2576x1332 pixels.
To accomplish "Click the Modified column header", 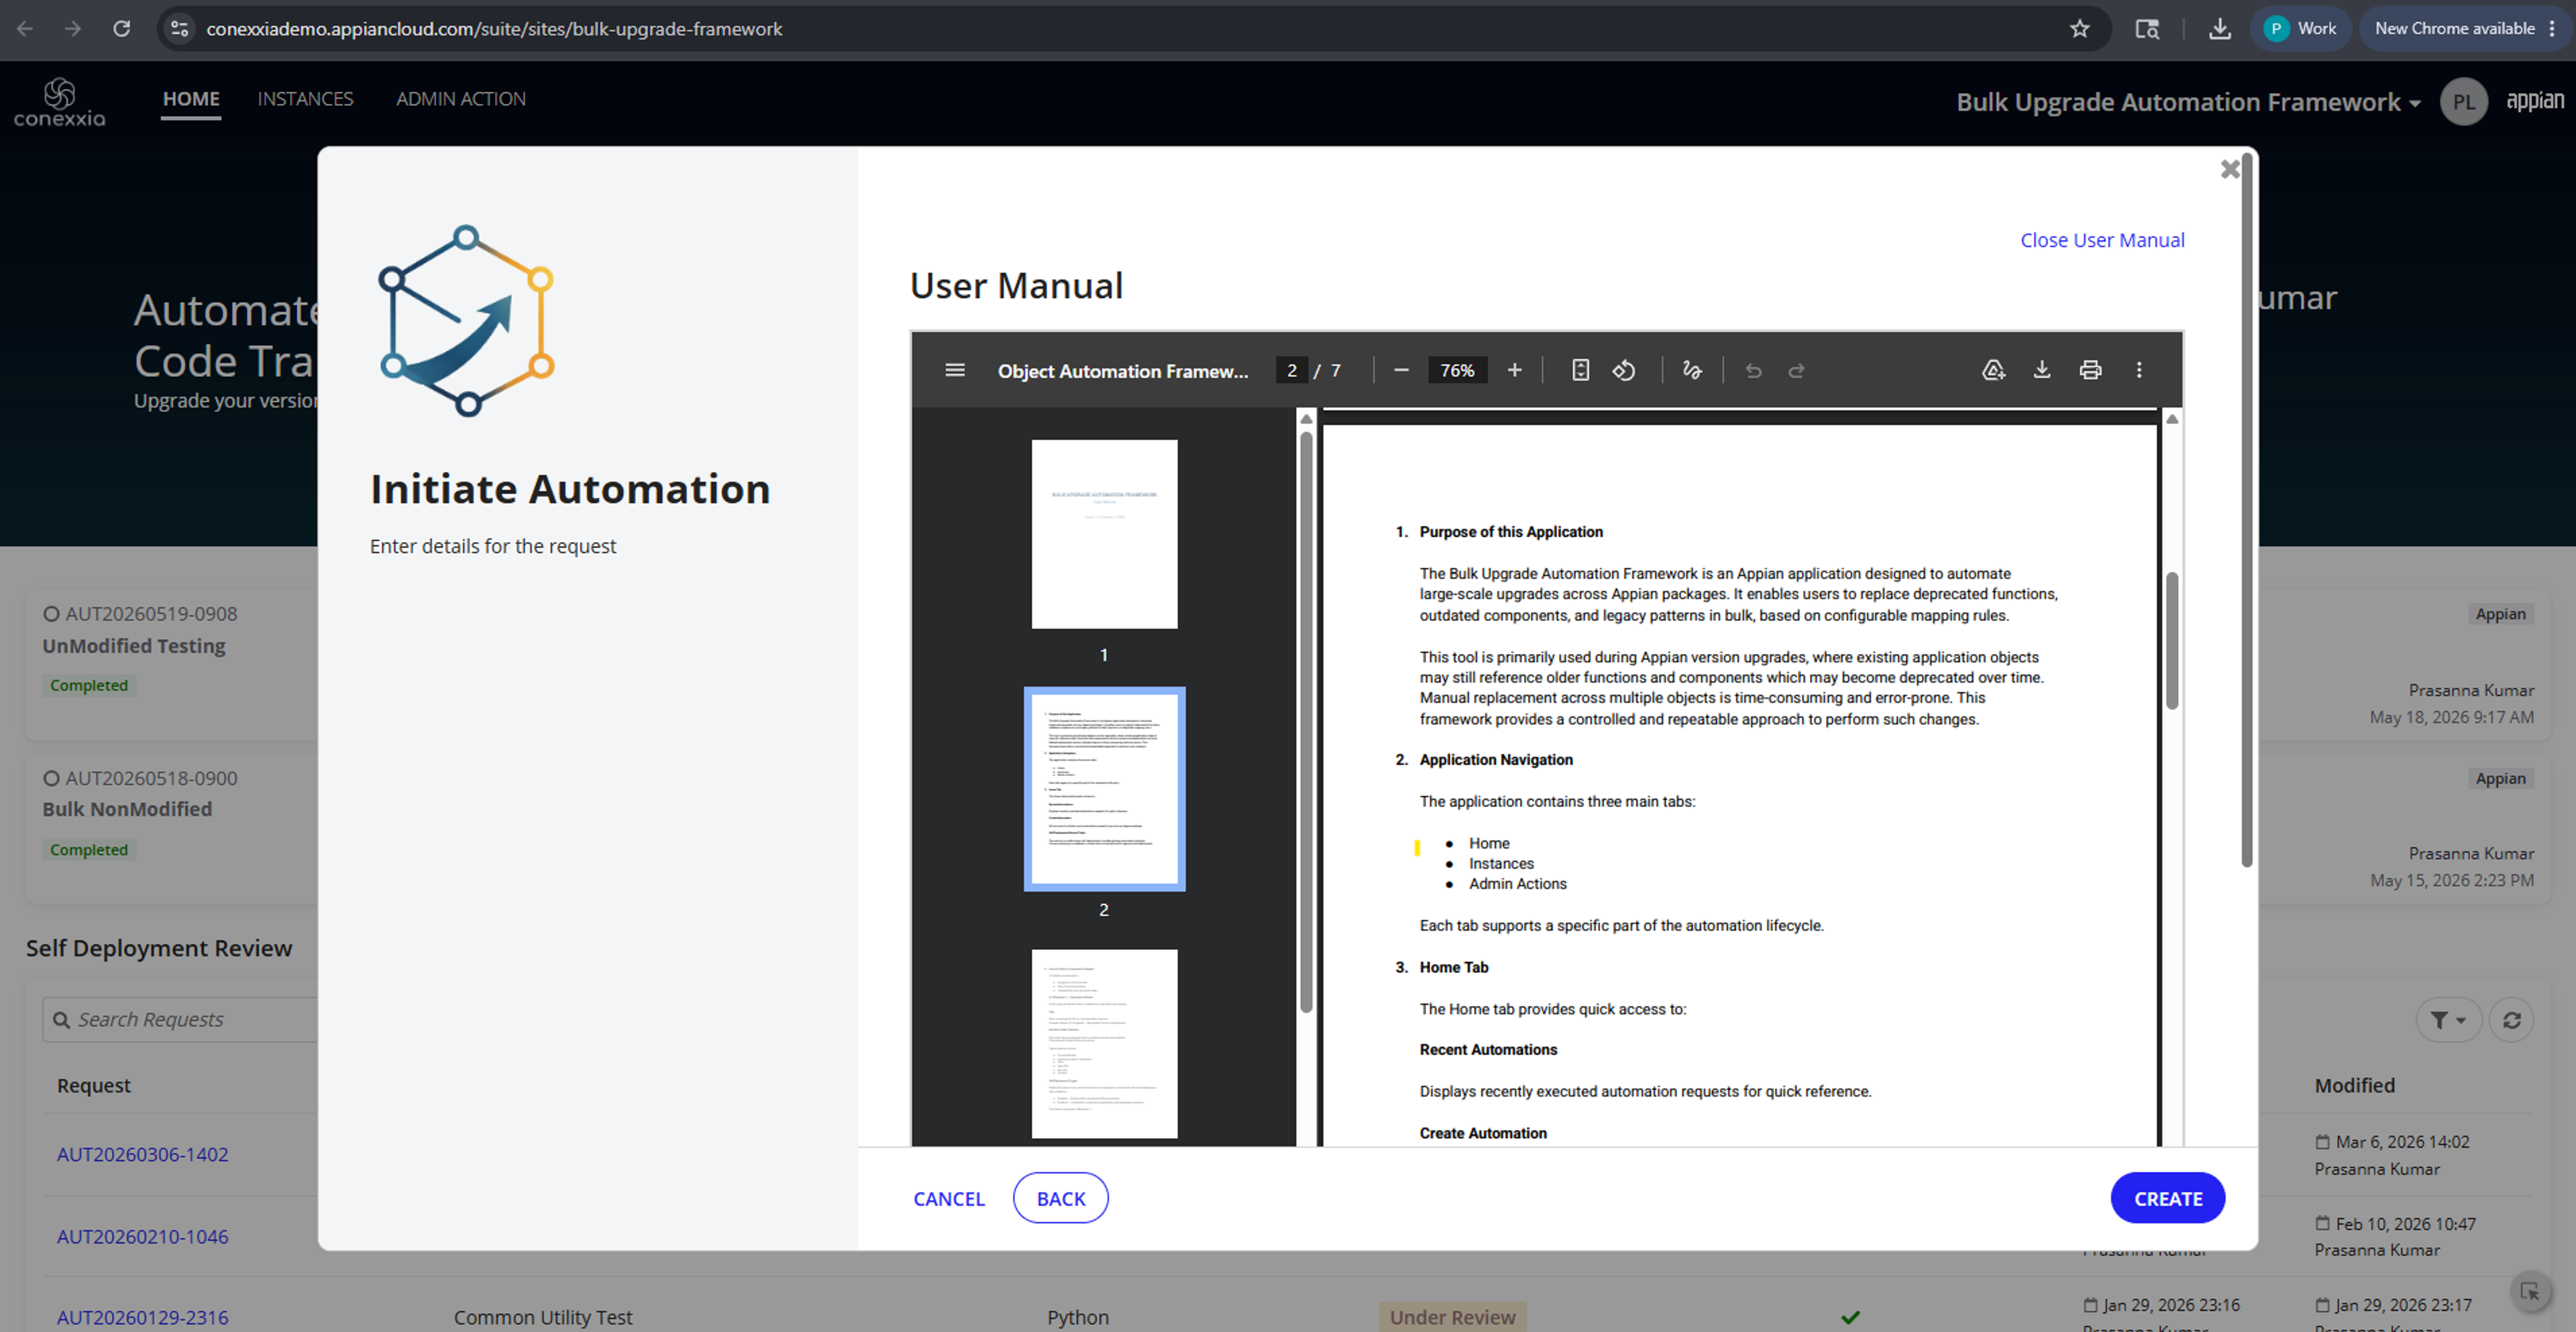I will 2354,1085.
